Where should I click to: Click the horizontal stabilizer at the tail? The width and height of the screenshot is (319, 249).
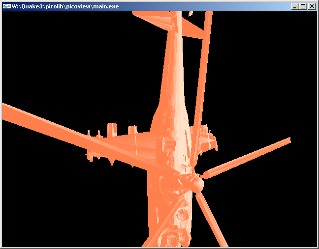click(192, 29)
